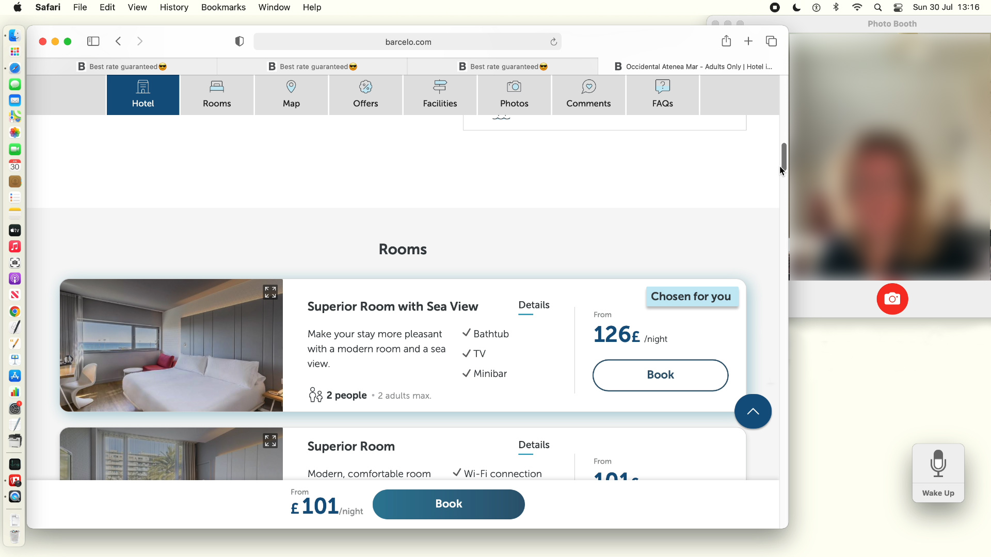Open the Comments section tab

[x=588, y=95]
